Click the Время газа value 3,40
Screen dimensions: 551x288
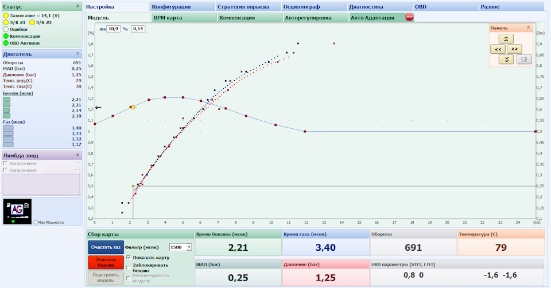point(325,247)
